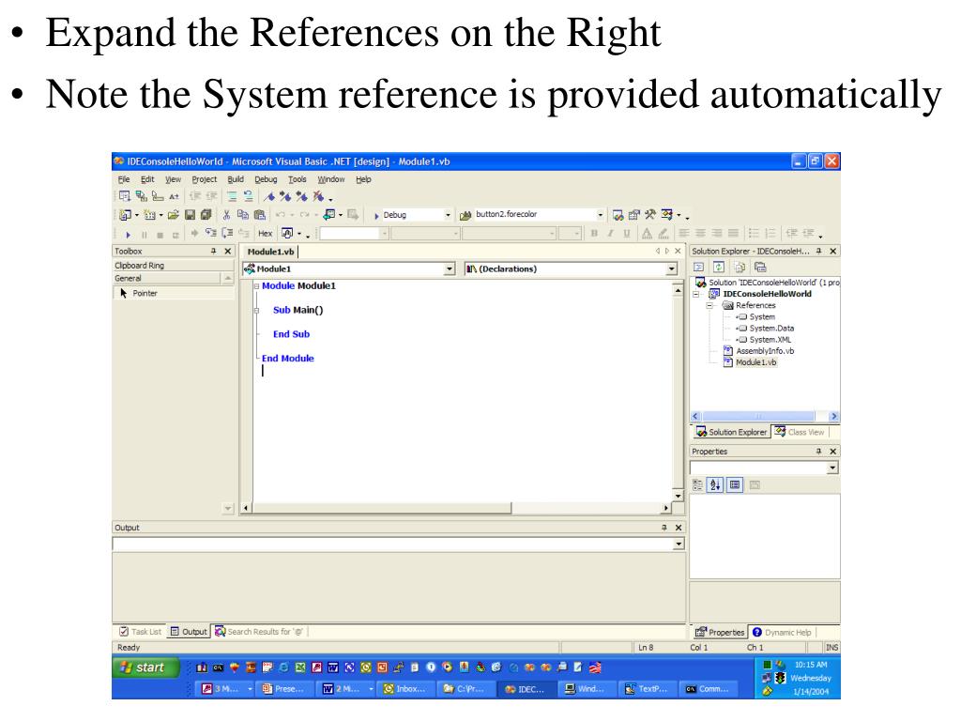Open the Toolbox via hammer-and-wrench icon
961x721 pixels.
pos(650,215)
